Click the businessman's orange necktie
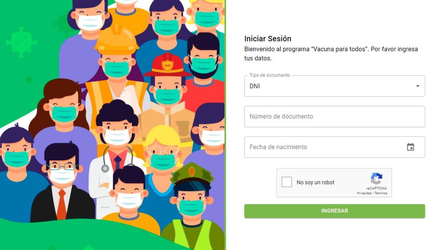This screenshot has width=428, height=250. (61, 204)
